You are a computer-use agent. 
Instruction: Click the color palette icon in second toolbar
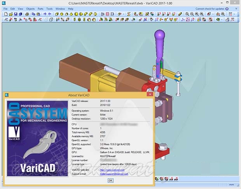click(x=58, y=19)
